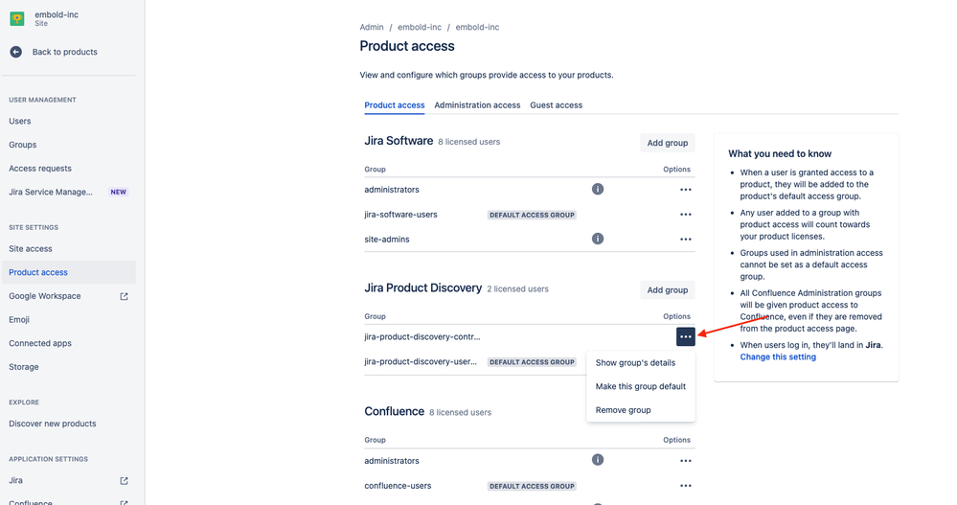
Task: Switch to the Administration access tab
Action: (x=477, y=105)
